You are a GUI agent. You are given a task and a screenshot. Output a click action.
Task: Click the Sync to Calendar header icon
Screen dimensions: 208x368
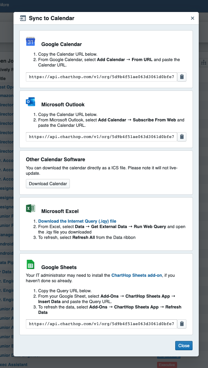click(23, 18)
